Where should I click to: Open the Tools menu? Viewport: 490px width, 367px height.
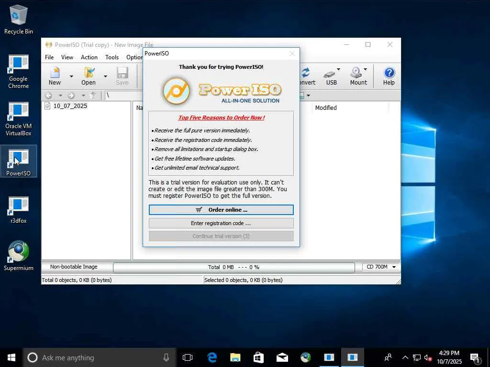(x=112, y=57)
